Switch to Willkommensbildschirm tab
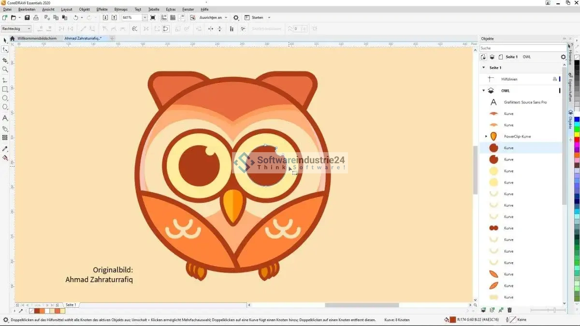Image resolution: width=580 pixels, height=326 pixels. (x=37, y=38)
